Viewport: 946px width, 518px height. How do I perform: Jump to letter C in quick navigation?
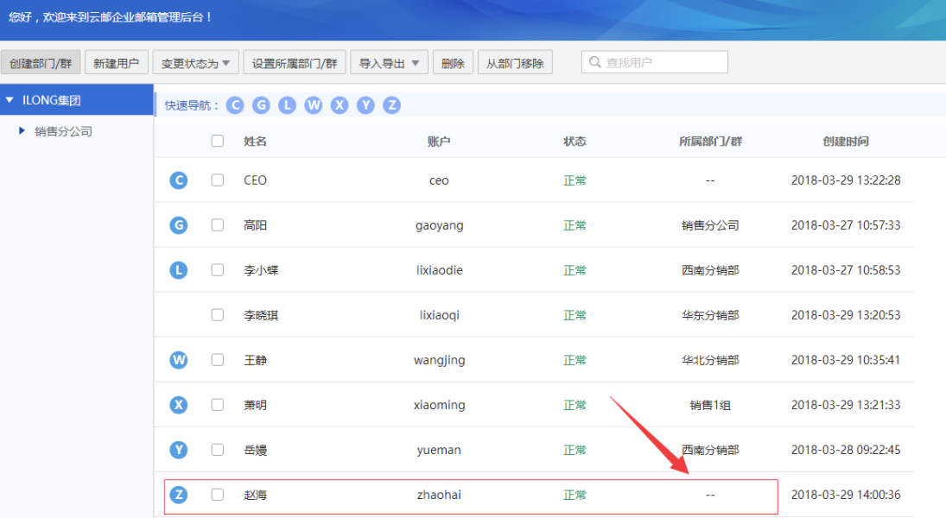click(x=235, y=105)
